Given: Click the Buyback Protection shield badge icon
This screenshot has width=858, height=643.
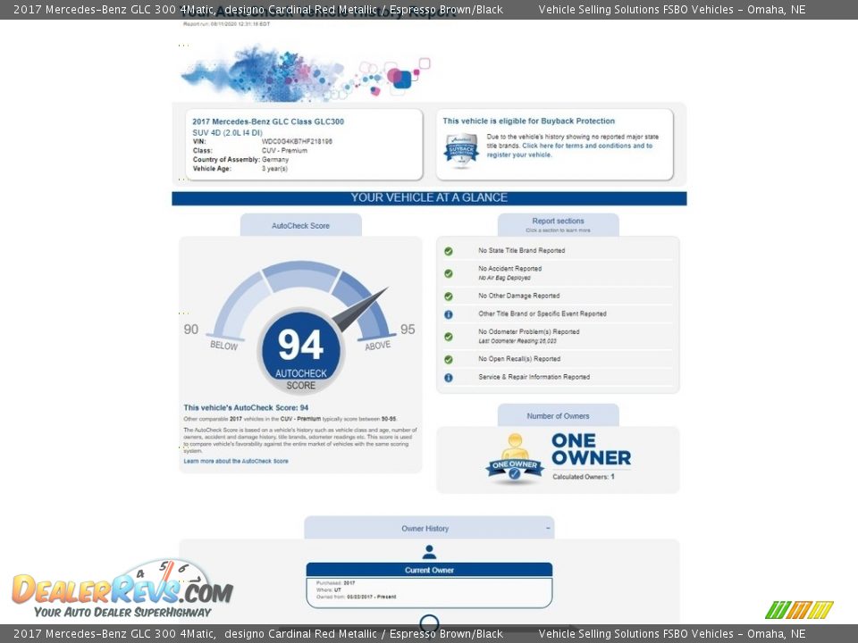Looking at the screenshot, I should tap(461, 150).
